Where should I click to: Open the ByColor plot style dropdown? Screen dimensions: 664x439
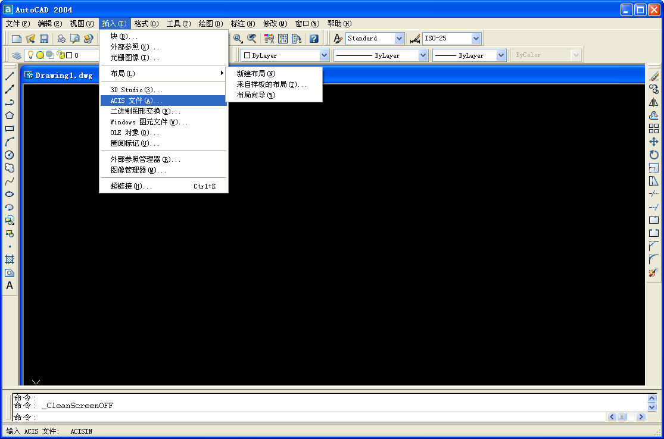(x=575, y=55)
